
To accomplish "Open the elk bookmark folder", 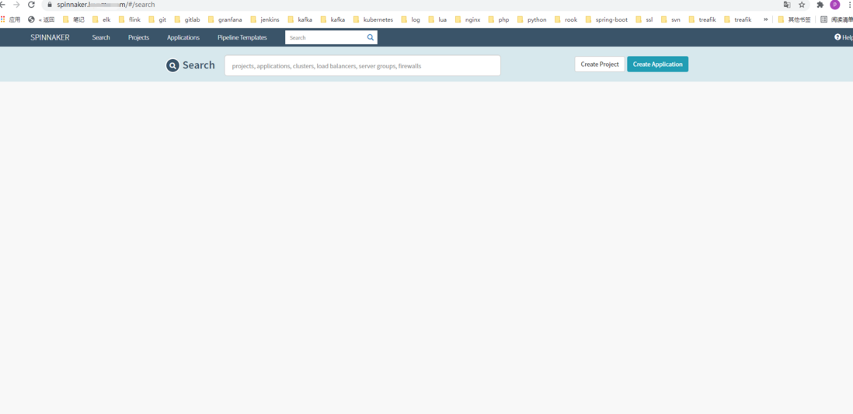I will pos(102,19).
